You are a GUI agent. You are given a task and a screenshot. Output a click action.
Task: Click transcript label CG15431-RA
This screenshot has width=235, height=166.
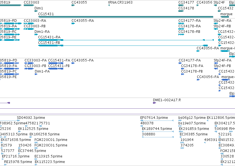point(49,37)
